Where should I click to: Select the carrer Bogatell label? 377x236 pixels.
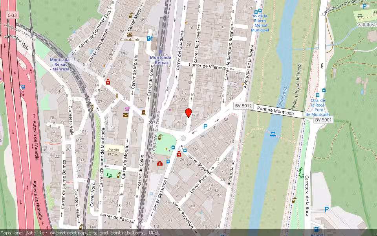pos(199,164)
